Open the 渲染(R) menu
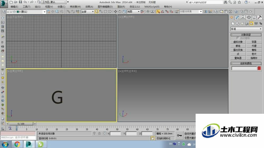 pos(121,7)
